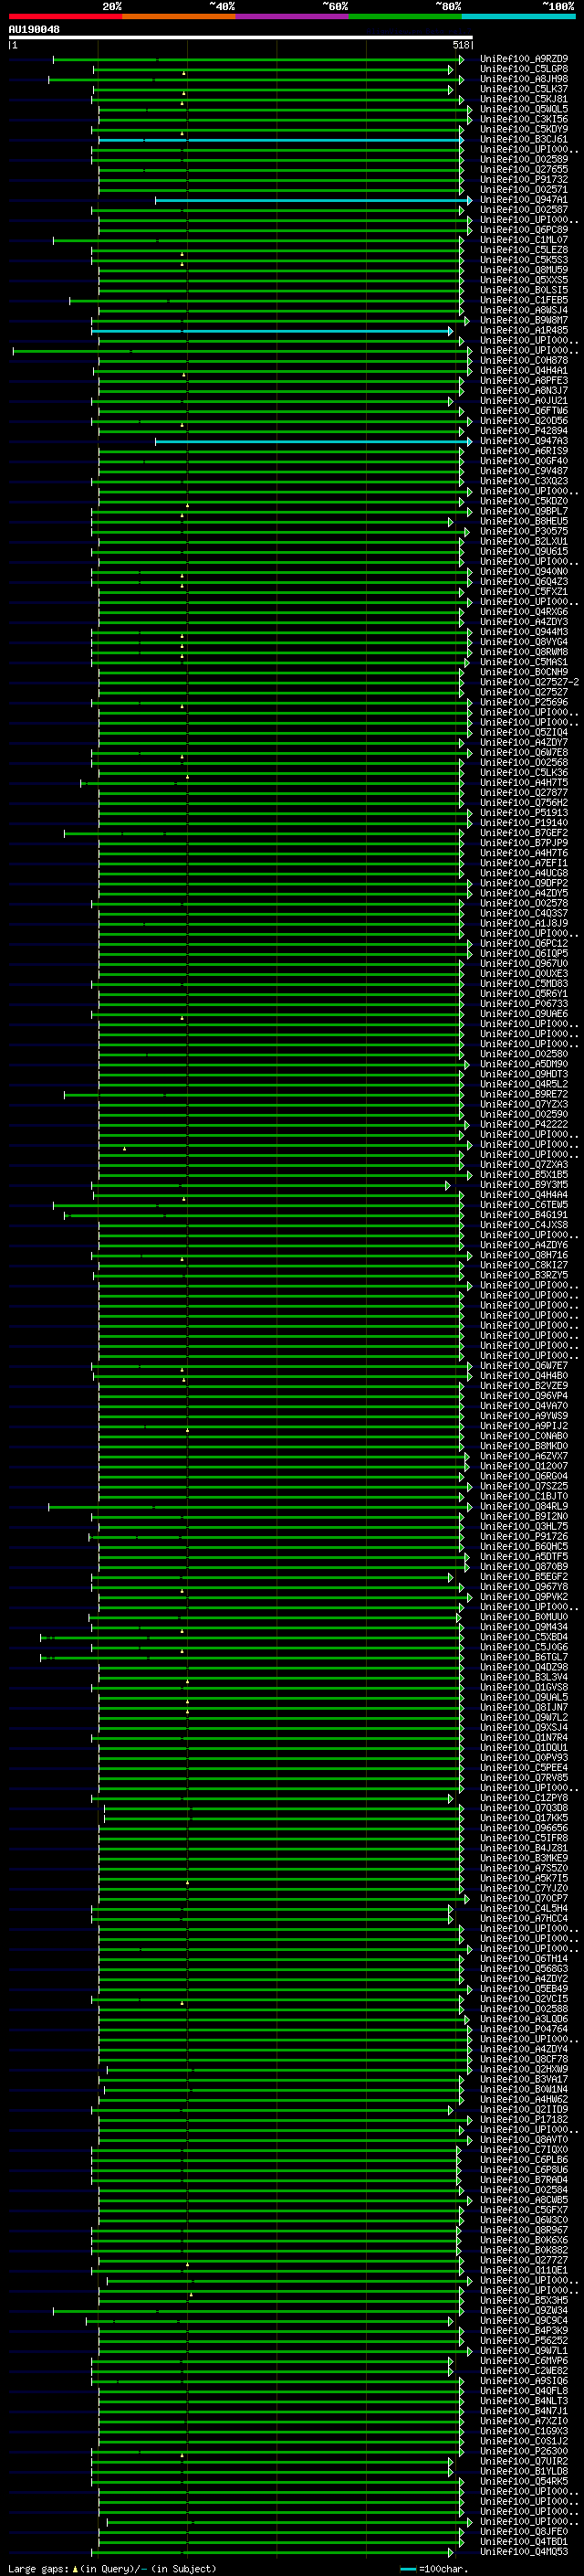This screenshot has width=584, height=2576.
Task: Select the UniRef100_Q4H4A1 hit label
Action: [x=524, y=371]
